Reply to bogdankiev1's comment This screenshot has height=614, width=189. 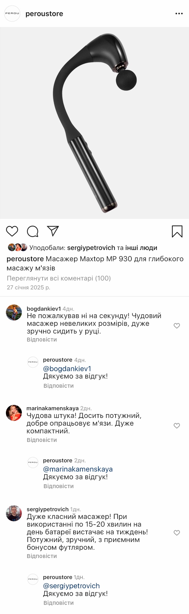pyautogui.click(x=42, y=339)
